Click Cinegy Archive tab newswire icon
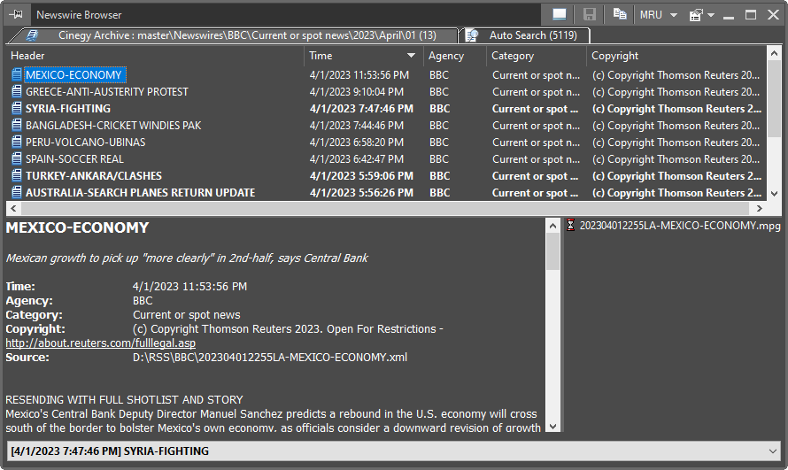Viewport: 788px width, 470px height. pos(33,35)
